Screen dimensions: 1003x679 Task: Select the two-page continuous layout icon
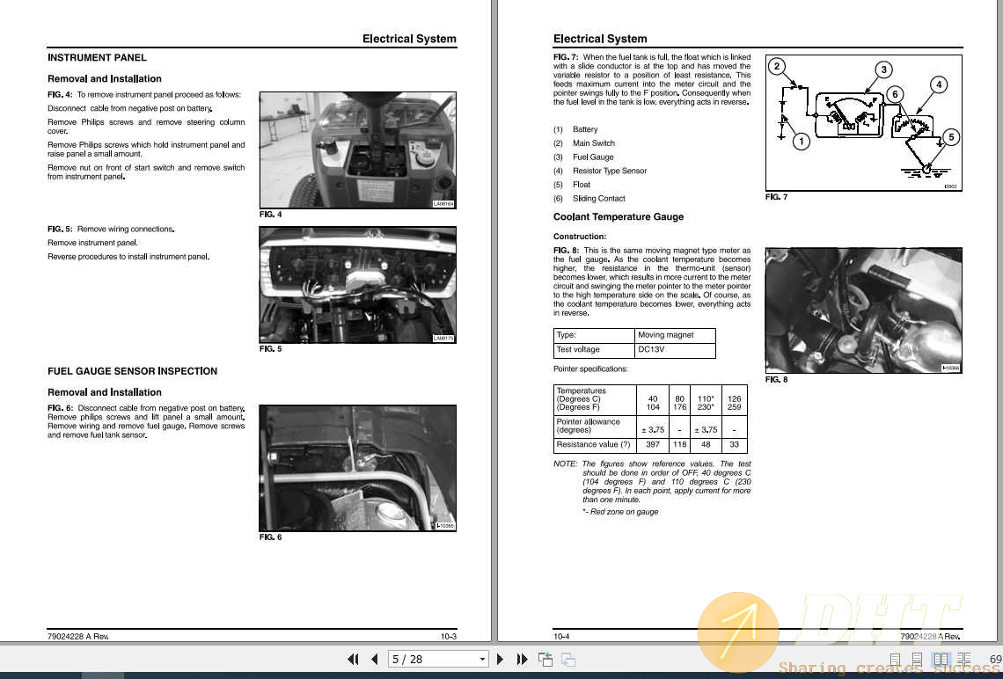point(963,658)
